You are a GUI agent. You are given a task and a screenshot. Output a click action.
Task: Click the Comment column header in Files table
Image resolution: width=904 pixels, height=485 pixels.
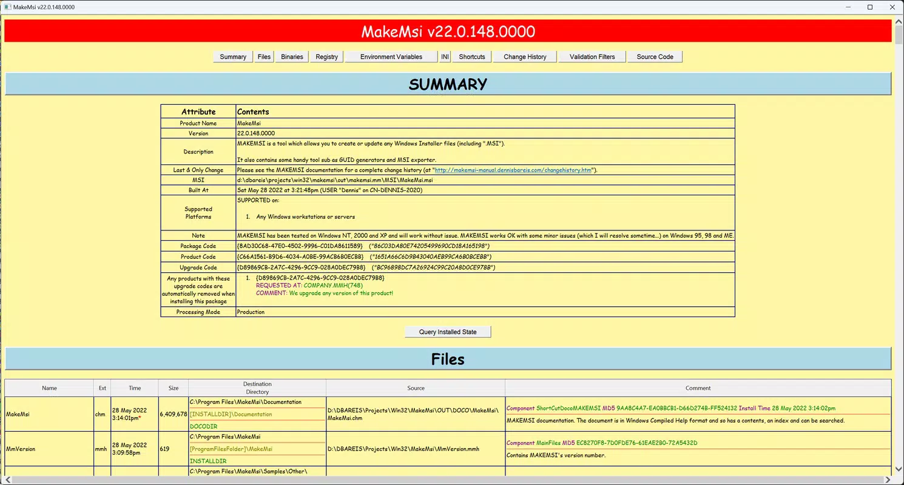click(x=698, y=388)
